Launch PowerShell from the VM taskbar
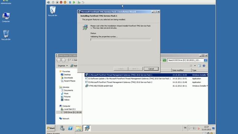 click(70, 128)
